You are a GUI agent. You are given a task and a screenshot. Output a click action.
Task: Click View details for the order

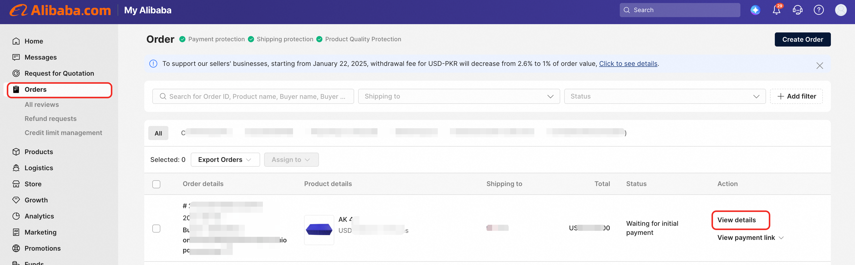coord(737,220)
